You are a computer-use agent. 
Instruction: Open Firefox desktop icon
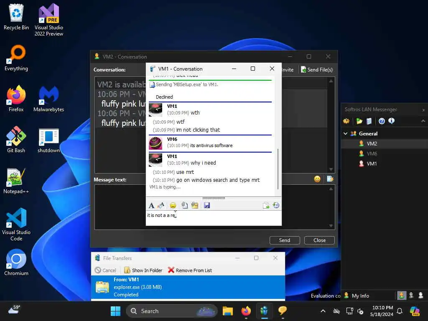[16, 99]
